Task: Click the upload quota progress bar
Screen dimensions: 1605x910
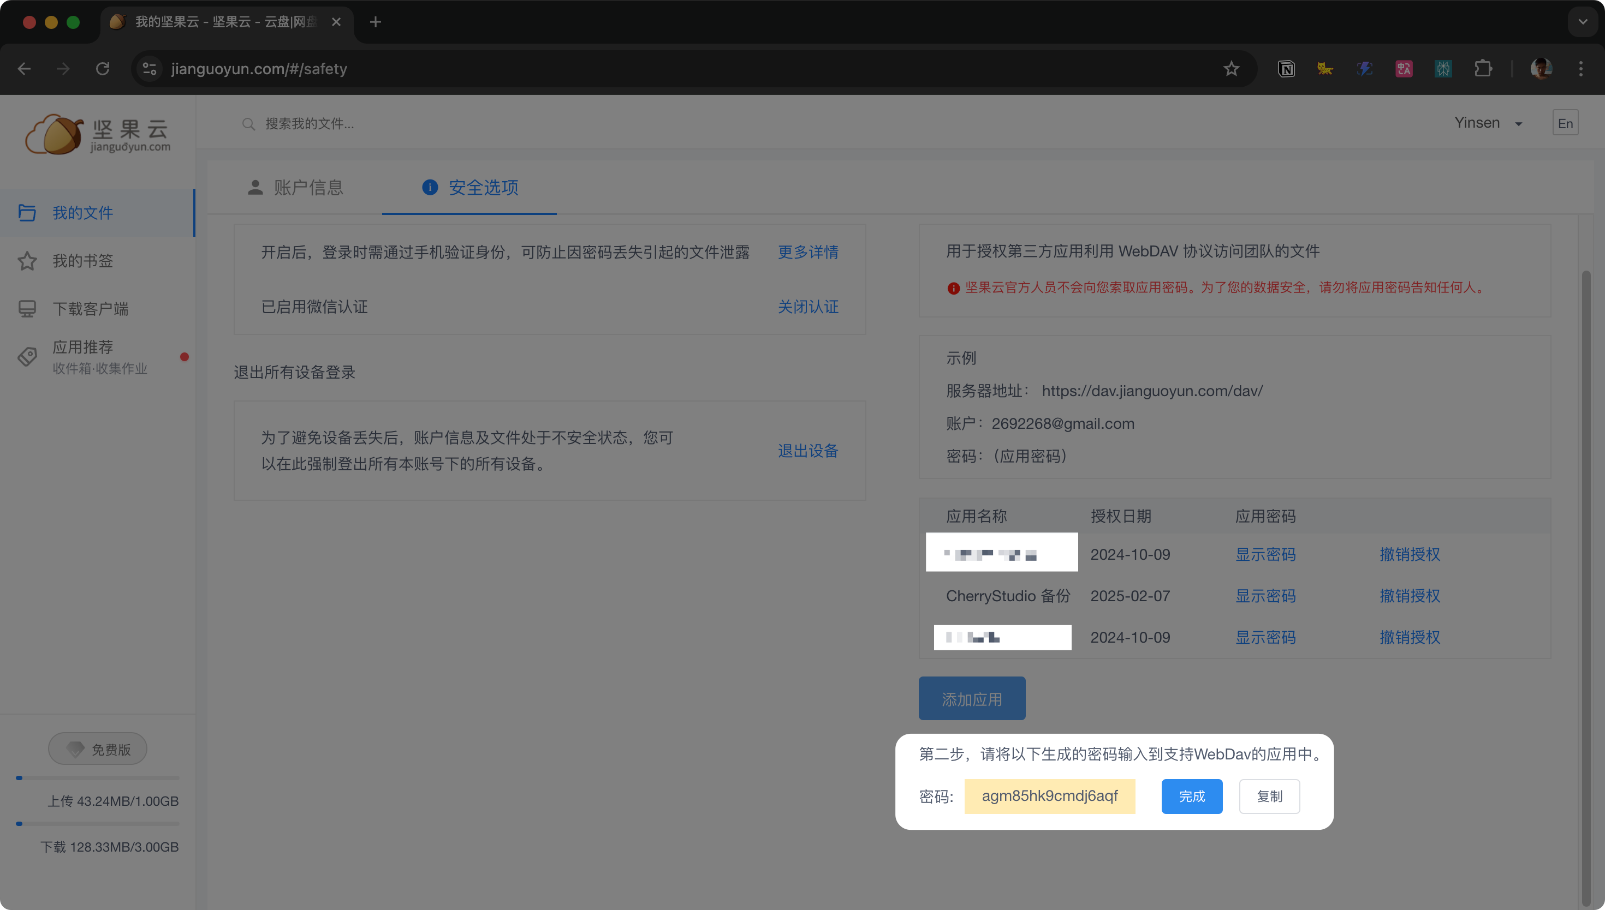Action: pyautogui.click(x=98, y=778)
